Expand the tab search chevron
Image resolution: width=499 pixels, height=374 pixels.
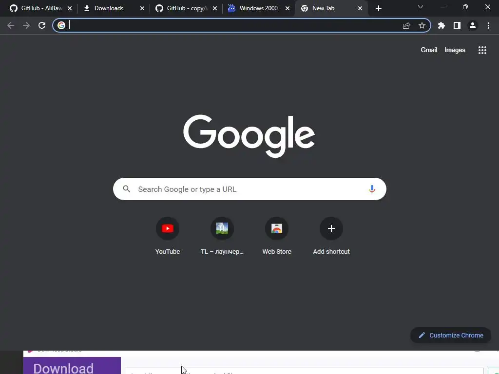[421, 7]
